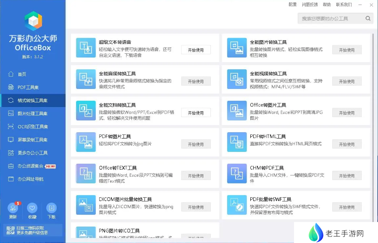Click 开始使用 for 全能文档转换工具
The width and height of the screenshot is (378, 243).
196,113
